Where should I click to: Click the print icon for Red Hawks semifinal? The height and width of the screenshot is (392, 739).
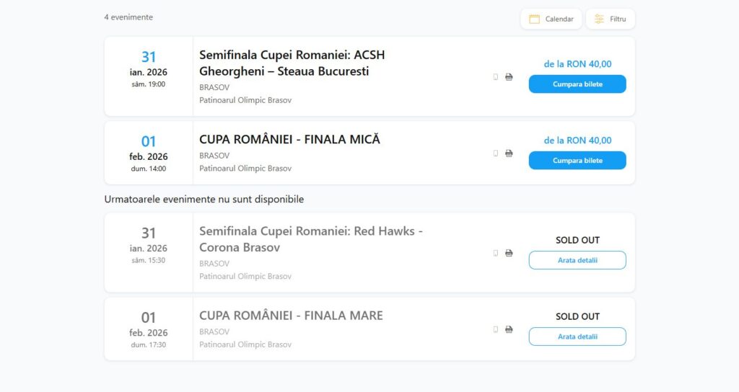(x=509, y=253)
